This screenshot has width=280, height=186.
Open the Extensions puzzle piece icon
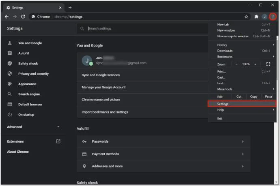point(256,17)
